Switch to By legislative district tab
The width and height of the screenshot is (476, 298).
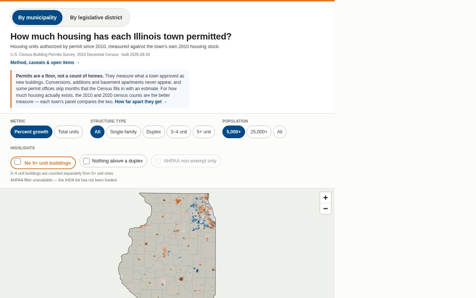click(x=96, y=18)
